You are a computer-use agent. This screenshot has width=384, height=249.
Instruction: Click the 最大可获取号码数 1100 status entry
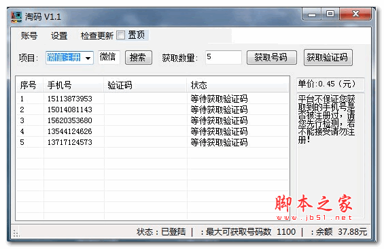248,232
